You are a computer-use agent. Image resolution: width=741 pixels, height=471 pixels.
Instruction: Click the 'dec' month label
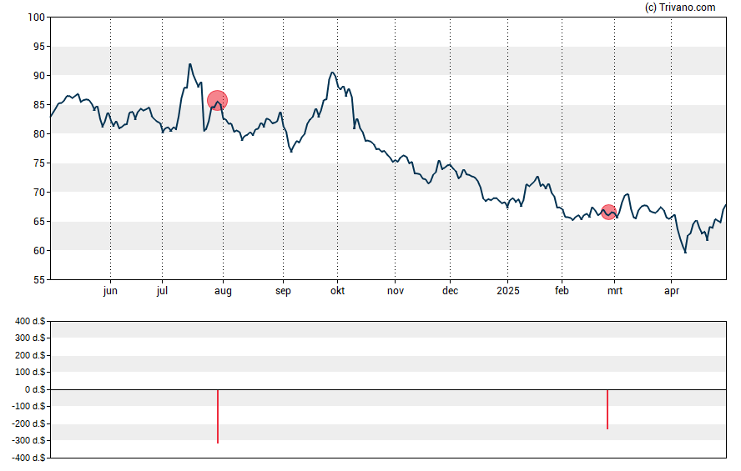(450, 291)
